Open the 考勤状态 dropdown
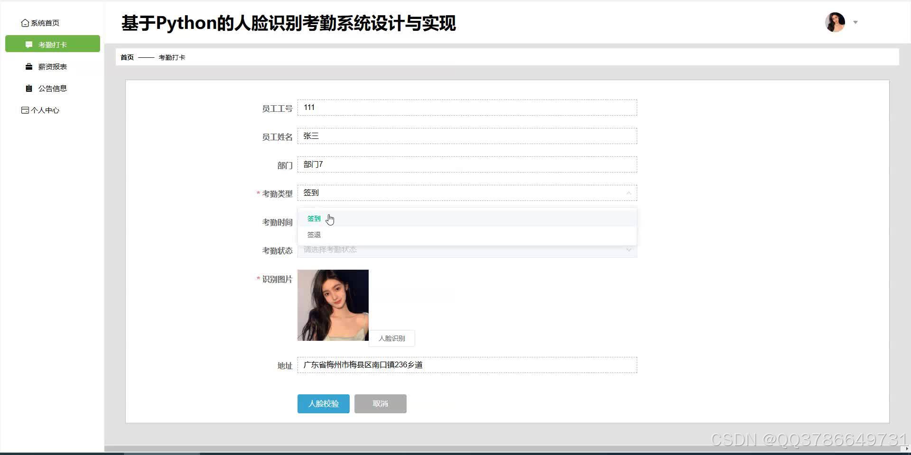Image resolution: width=911 pixels, height=455 pixels. click(x=629, y=250)
